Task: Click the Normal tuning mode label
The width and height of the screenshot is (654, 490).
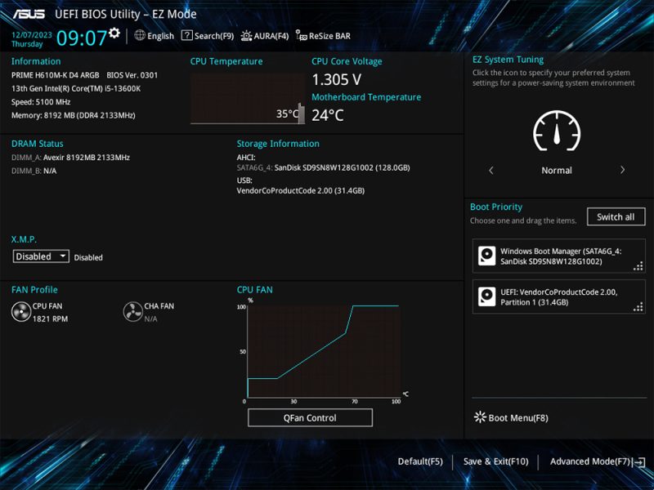Action: (557, 171)
